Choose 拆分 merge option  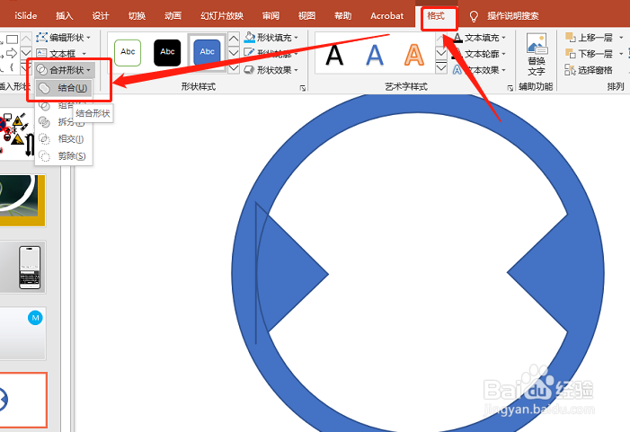click(x=64, y=121)
